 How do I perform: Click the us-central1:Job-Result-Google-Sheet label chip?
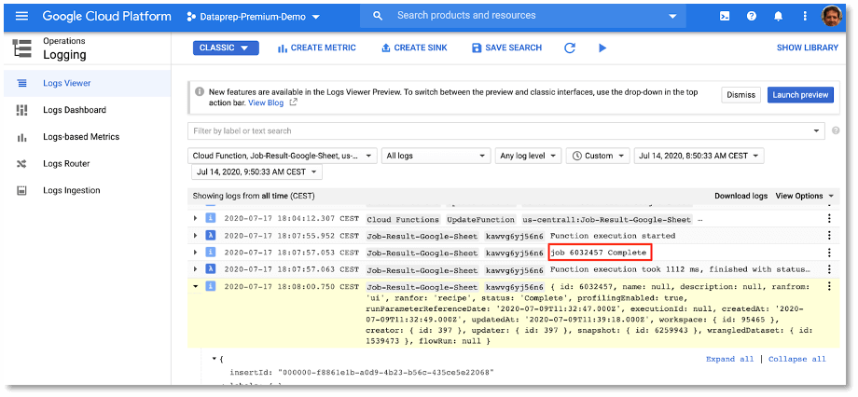[607, 219]
